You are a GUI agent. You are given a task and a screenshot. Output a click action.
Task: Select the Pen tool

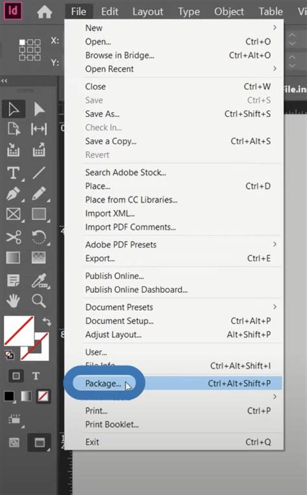[13, 194]
